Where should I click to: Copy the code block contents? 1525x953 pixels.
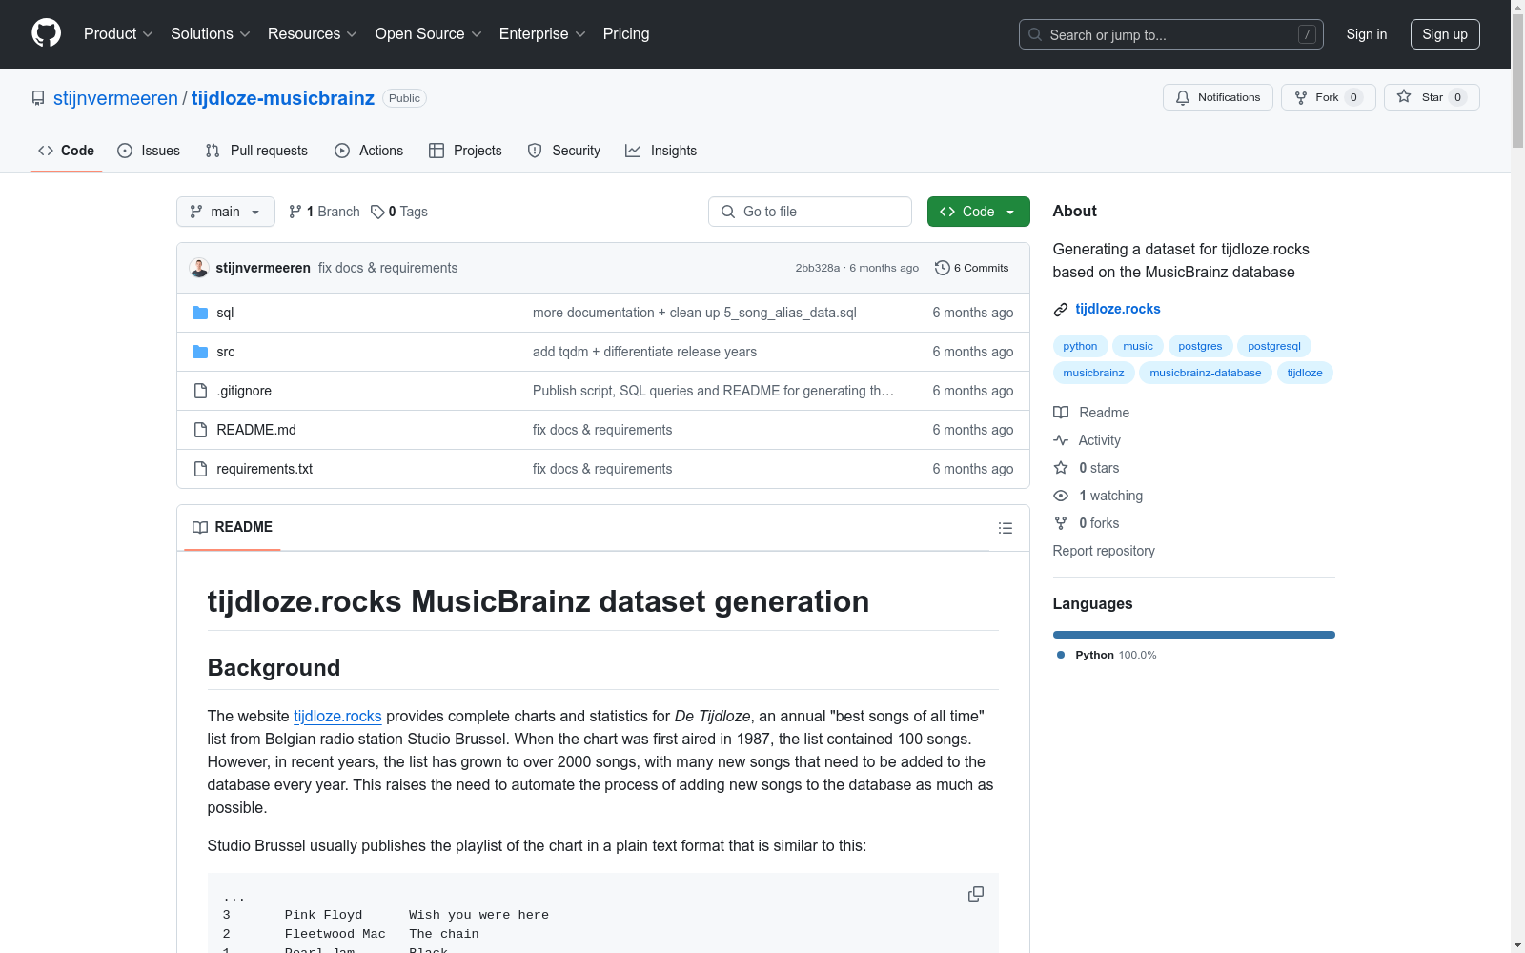[976, 894]
